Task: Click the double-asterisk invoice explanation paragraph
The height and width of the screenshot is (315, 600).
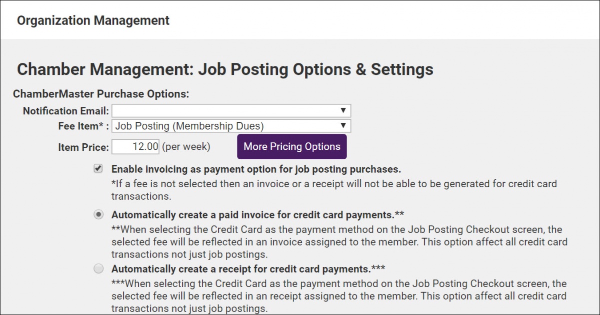Action: coord(339,242)
